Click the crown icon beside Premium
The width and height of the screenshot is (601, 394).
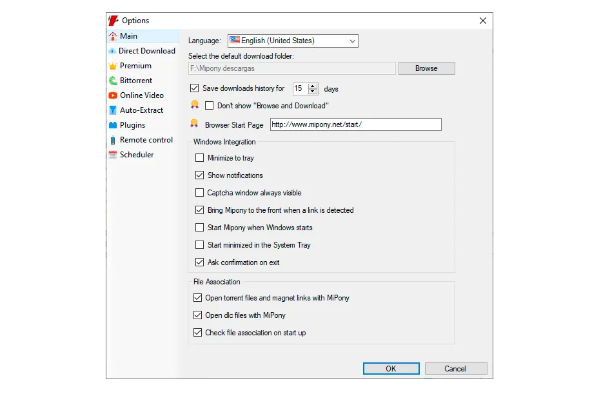(113, 66)
